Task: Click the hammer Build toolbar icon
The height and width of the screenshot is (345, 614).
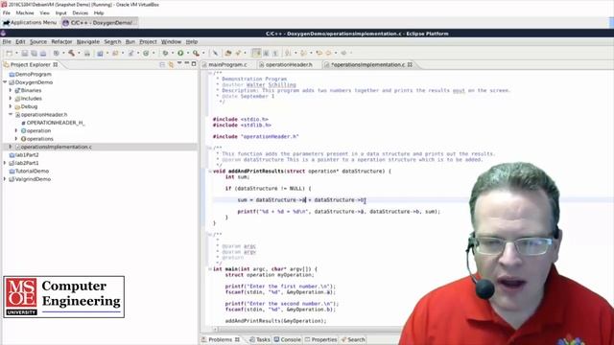Action: tap(71, 53)
